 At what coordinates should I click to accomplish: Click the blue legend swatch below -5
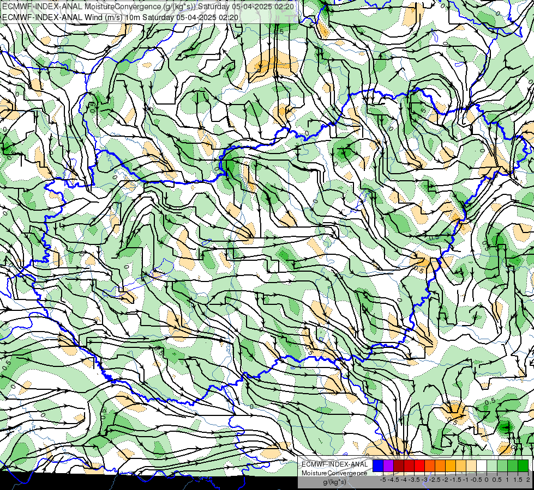coord(378,465)
